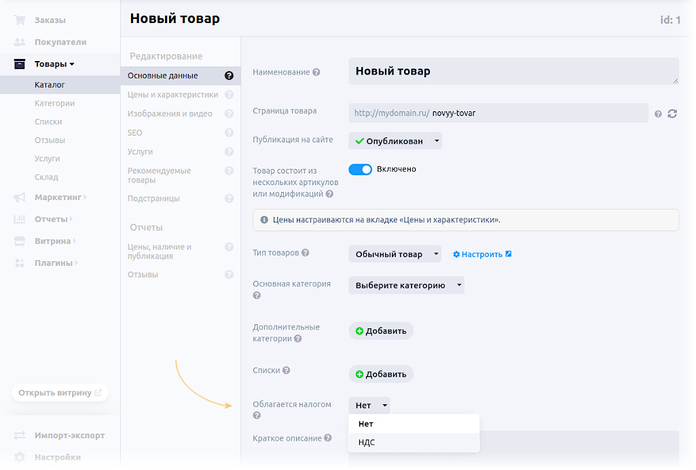Open Цены и характеристики section
The image size is (696, 470).
[173, 95]
